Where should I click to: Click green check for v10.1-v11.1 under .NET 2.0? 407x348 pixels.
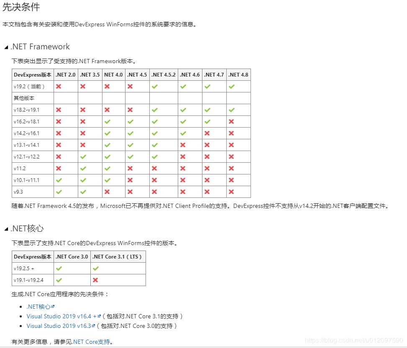coord(59,180)
